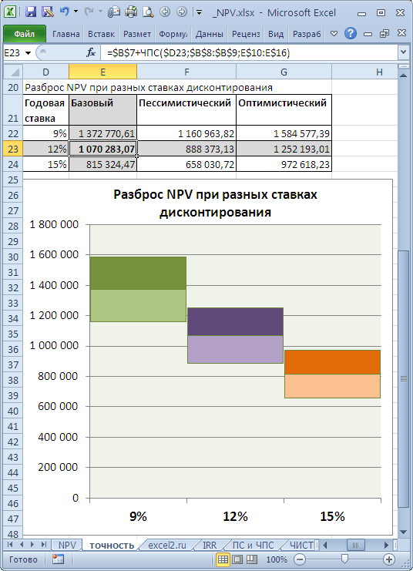Switch to Page Break Preview view
This screenshot has height=571, width=413.
(x=252, y=559)
